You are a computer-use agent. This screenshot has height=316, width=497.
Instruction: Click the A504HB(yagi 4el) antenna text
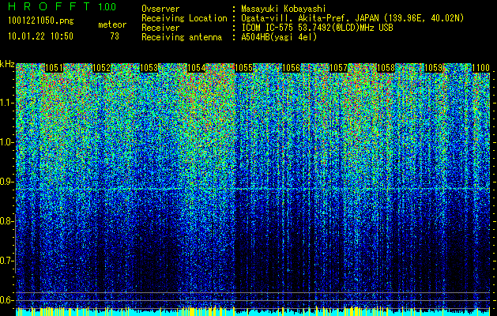[279, 37]
